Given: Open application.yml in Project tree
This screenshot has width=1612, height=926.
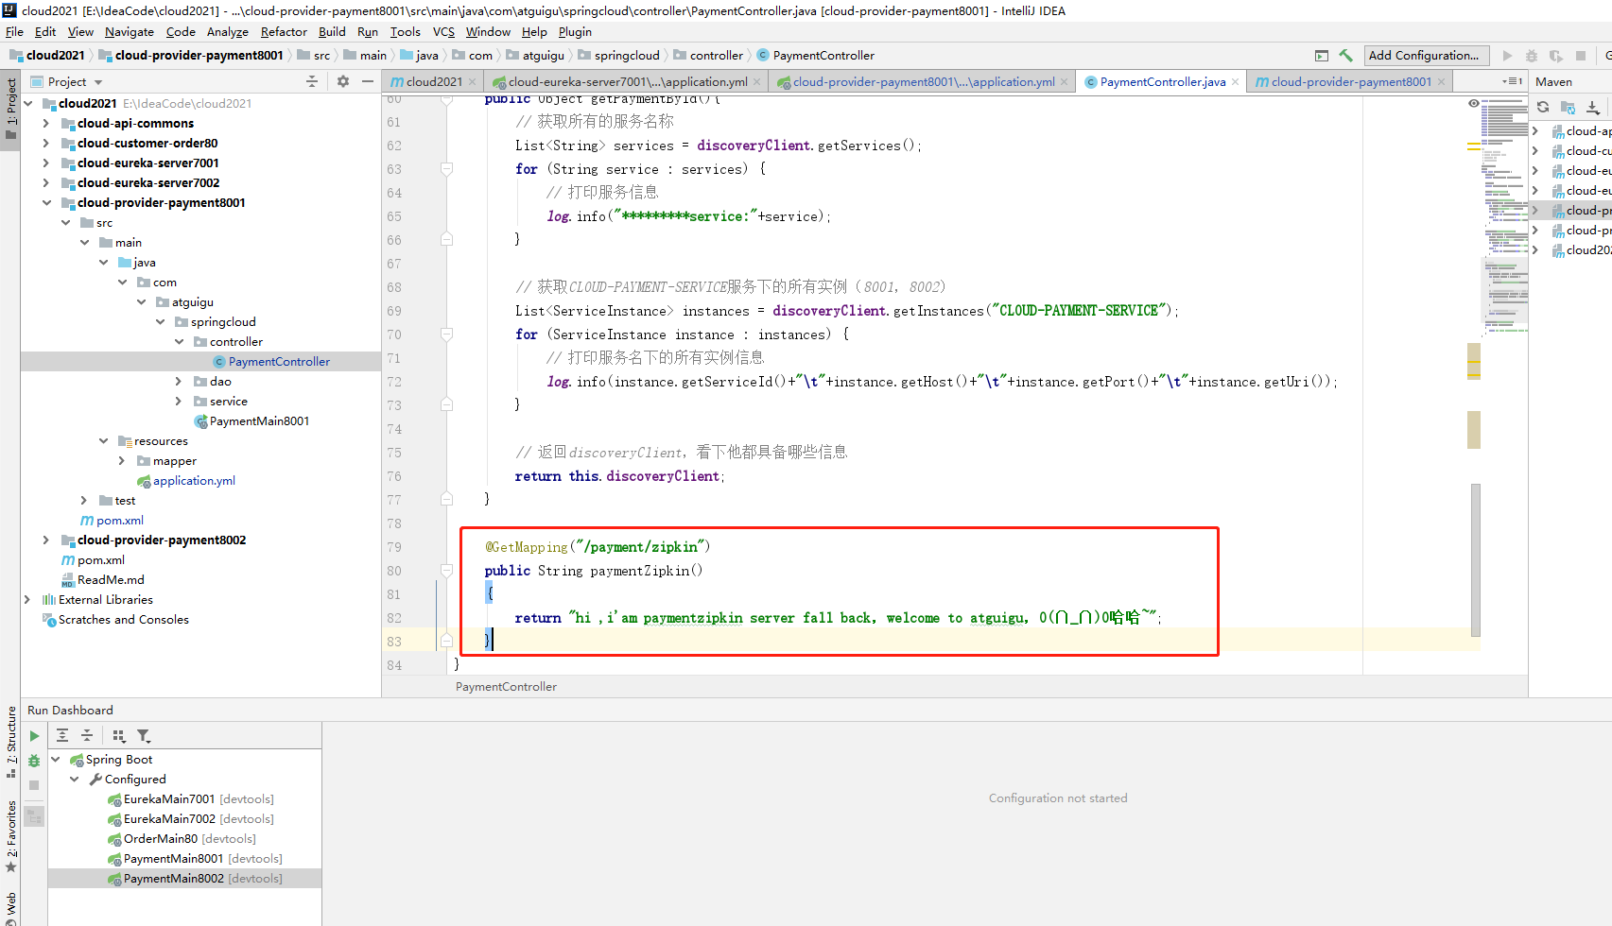Looking at the screenshot, I should (194, 481).
